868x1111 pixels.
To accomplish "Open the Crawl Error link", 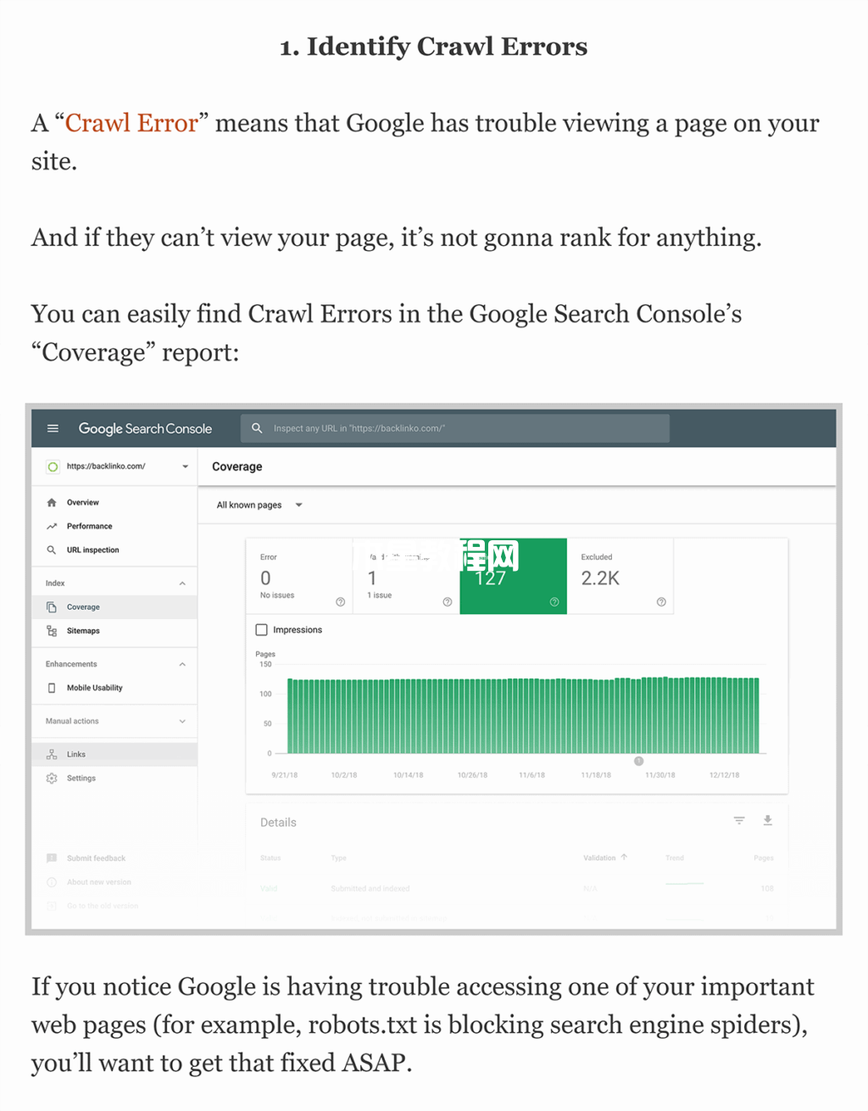I will tap(131, 123).
